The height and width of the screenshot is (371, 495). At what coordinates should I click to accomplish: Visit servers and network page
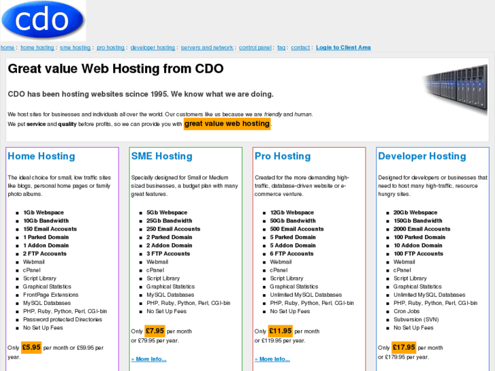[207, 48]
